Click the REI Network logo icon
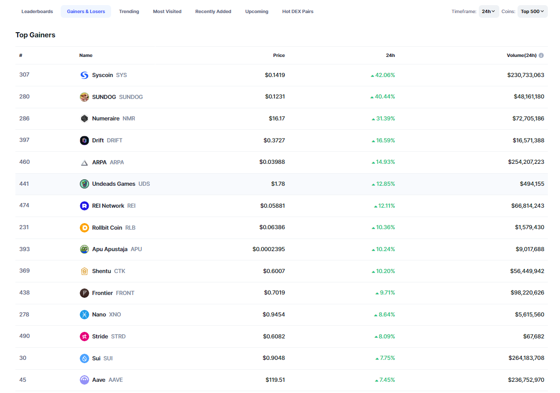Viewport: 560px width, 393px height. pyautogui.click(x=84, y=206)
